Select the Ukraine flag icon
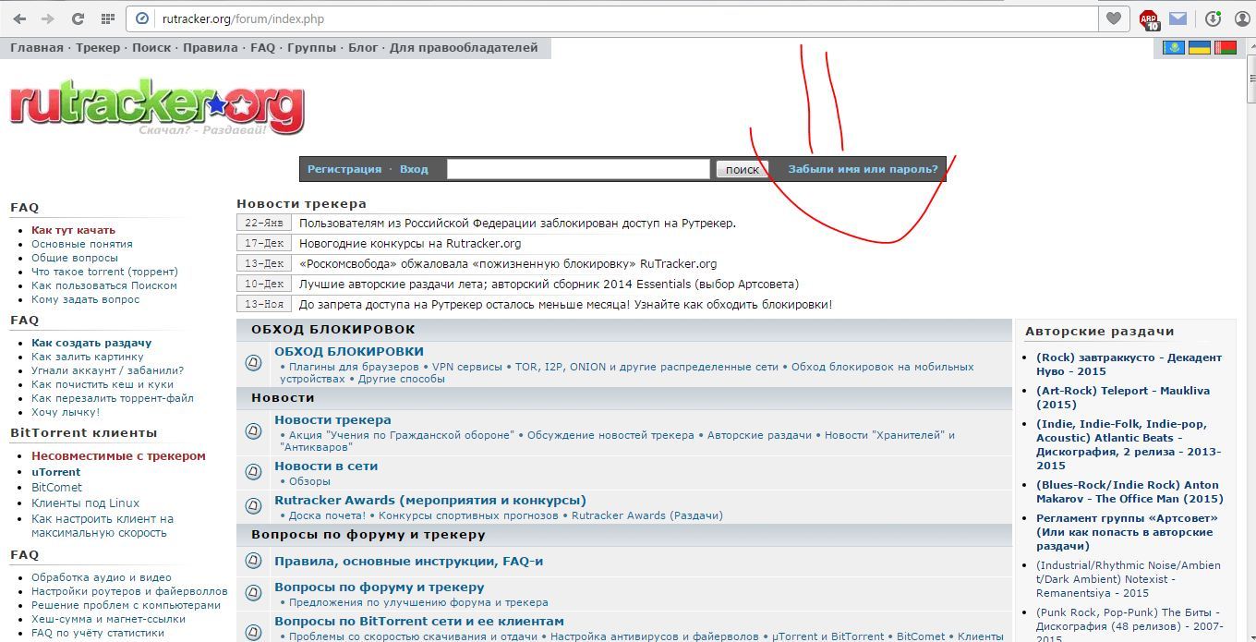The width and height of the screenshot is (1256, 642). [x=1199, y=47]
